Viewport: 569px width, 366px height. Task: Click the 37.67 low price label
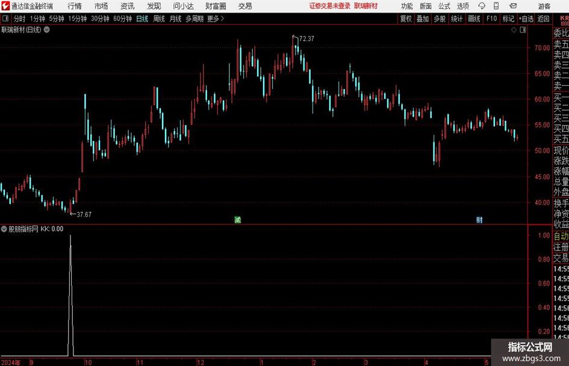[84, 215]
